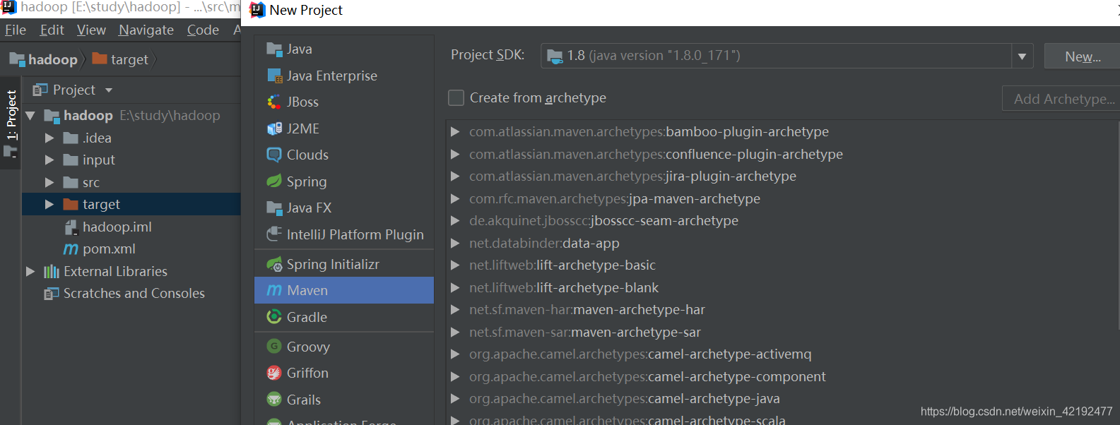Click the New... SDK button
The width and height of the screenshot is (1120, 425).
[x=1082, y=56]
